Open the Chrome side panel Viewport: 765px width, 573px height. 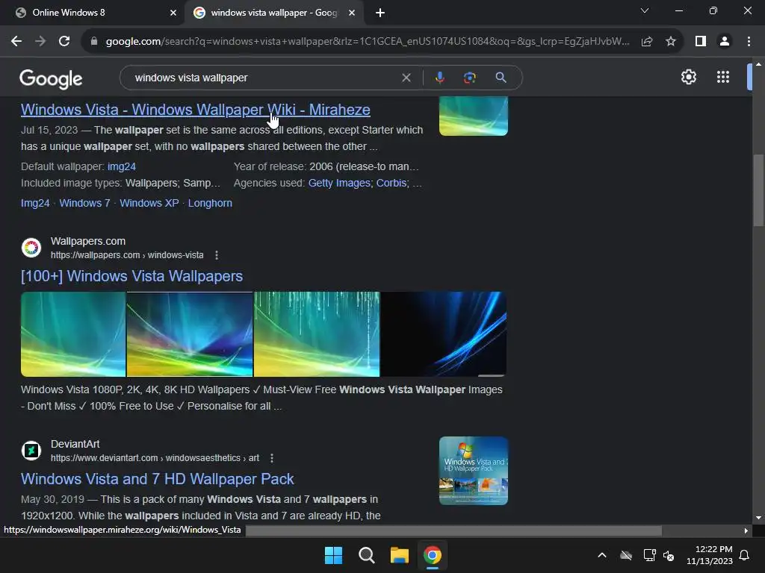point(701,42)
